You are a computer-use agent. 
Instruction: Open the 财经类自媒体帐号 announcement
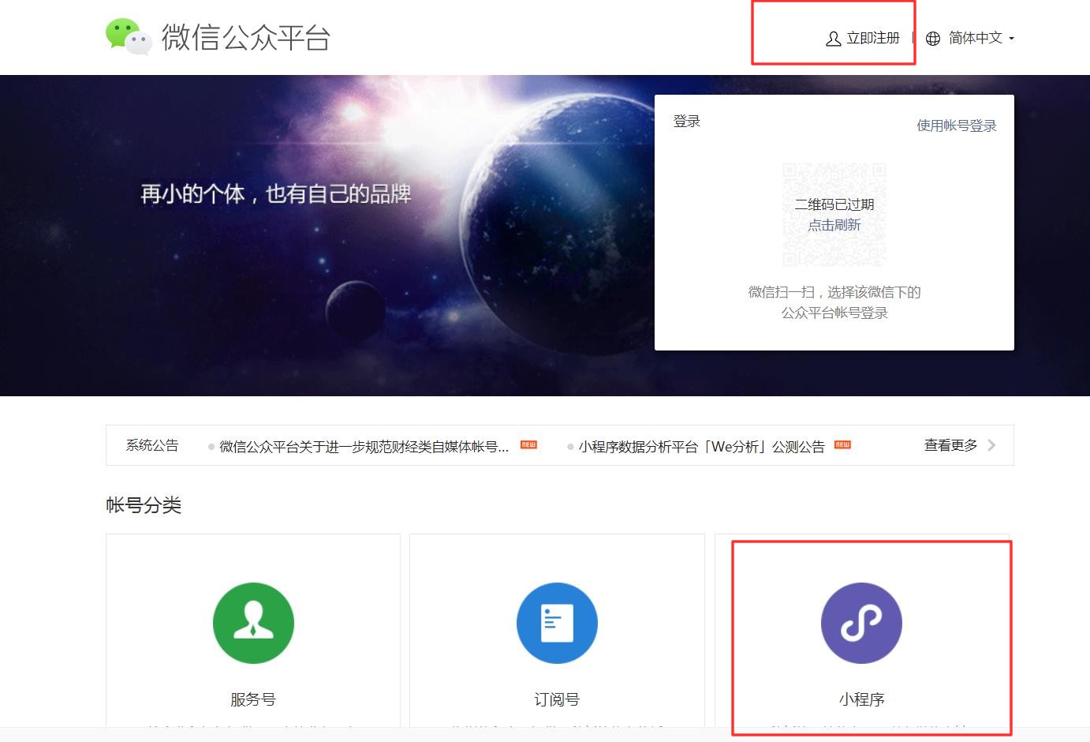[x=364, y=447]
